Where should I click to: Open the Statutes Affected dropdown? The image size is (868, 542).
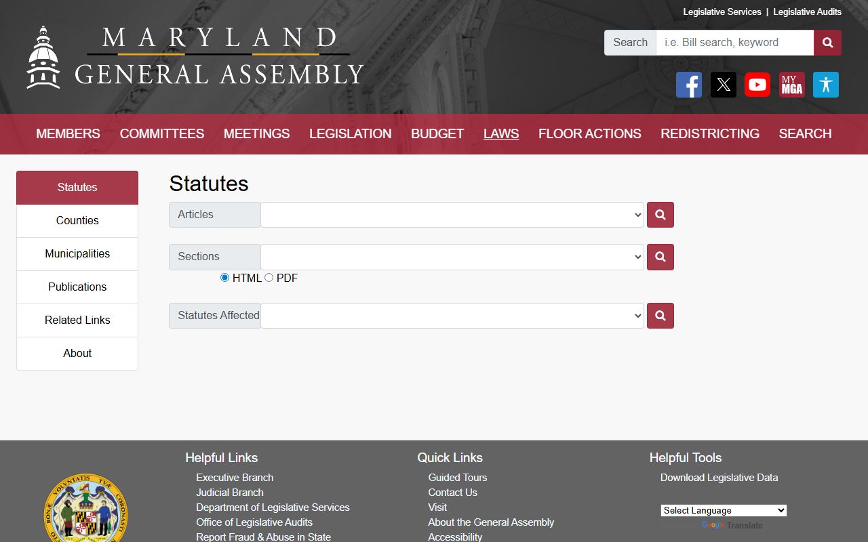(x=452, y=316)
